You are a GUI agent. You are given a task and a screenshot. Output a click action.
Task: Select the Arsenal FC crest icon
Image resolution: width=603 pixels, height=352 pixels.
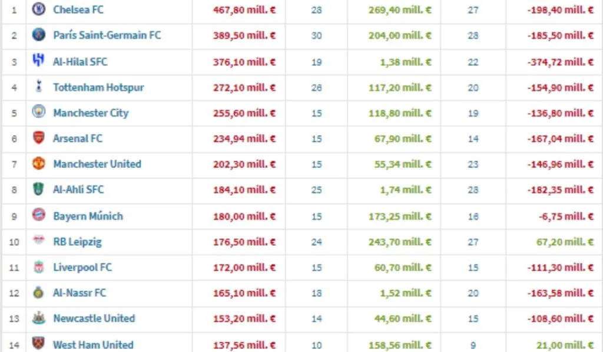pyautogui.click(x=38, y=139)
